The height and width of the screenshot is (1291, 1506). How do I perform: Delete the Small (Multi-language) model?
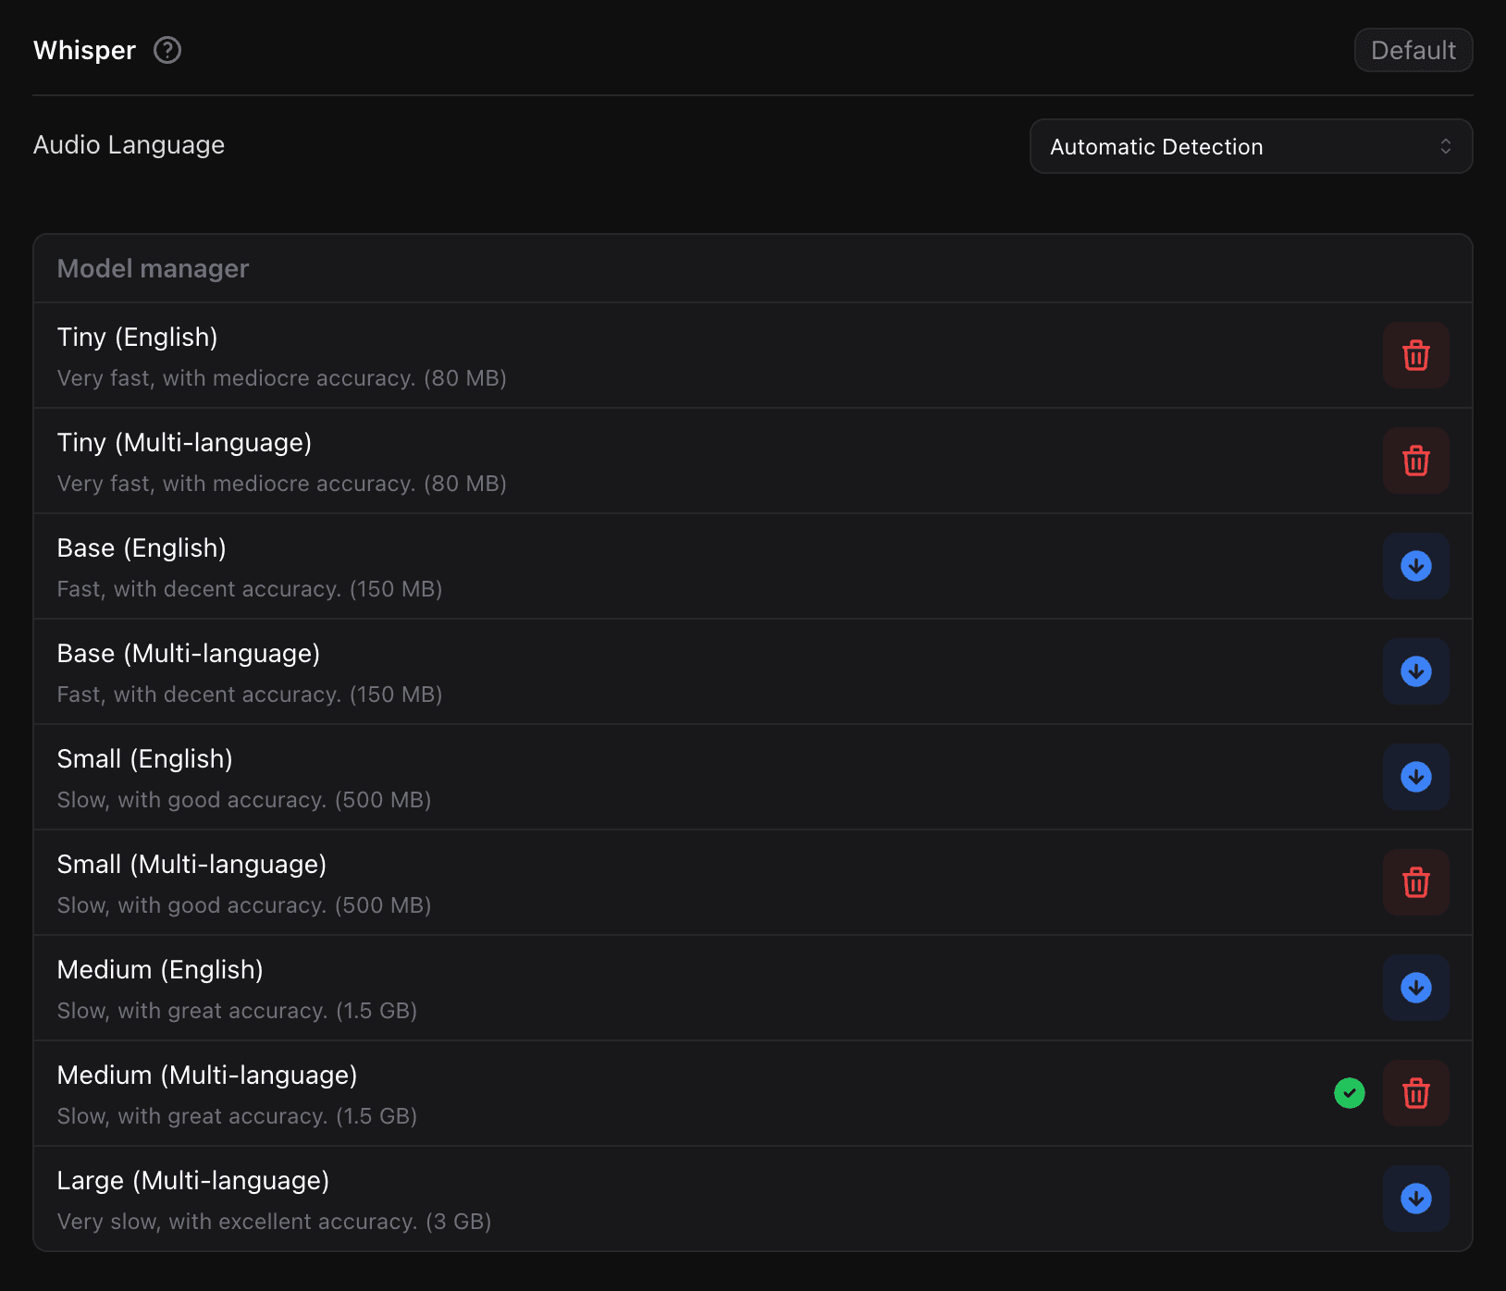click(x=1415, y=882)
